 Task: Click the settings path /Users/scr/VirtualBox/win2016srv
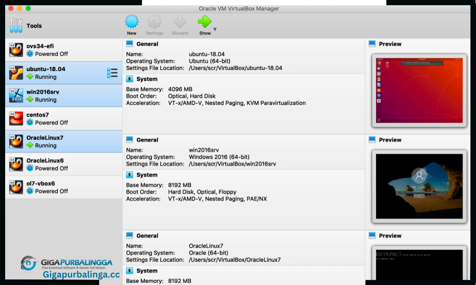232,163
